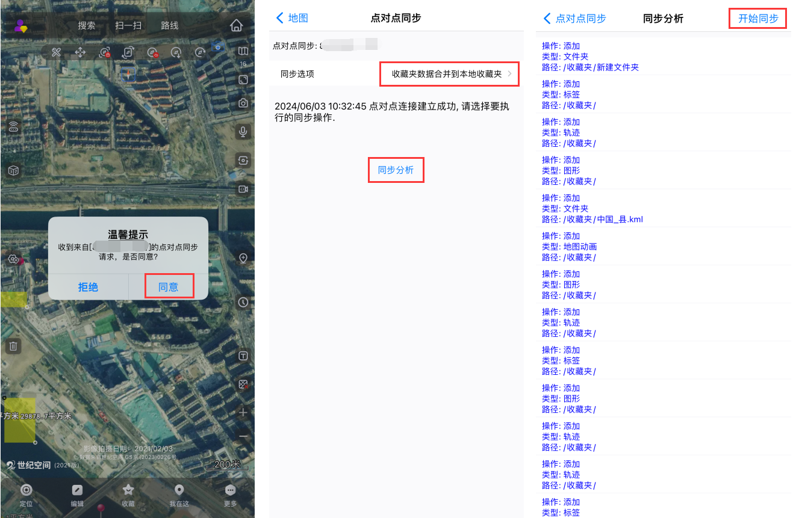
Task: Open the blue camera-box icon in map toolbar
Action: 219,46
